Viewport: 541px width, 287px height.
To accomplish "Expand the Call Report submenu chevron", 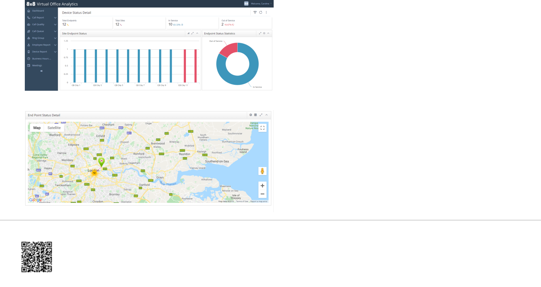I will 55,18.
